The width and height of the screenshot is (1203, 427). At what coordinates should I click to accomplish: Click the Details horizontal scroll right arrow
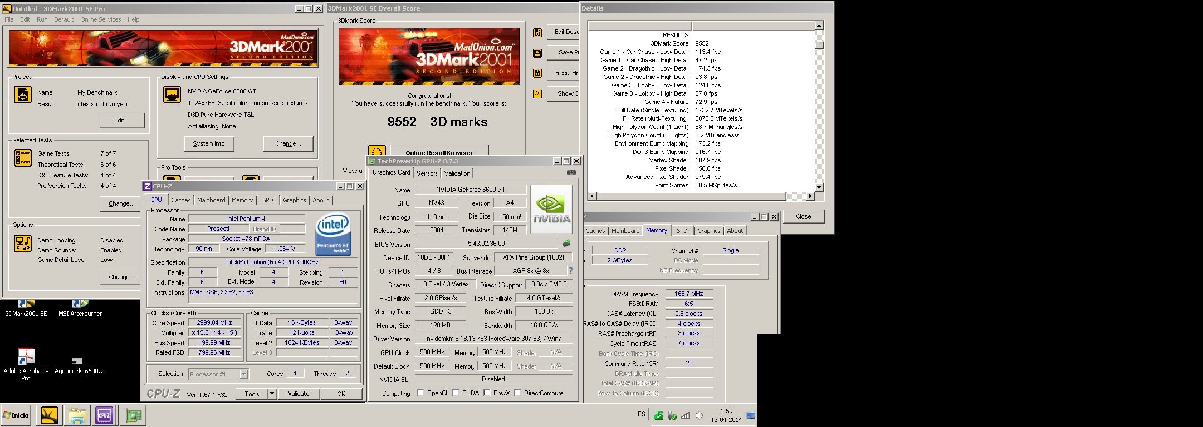[810, 196]
